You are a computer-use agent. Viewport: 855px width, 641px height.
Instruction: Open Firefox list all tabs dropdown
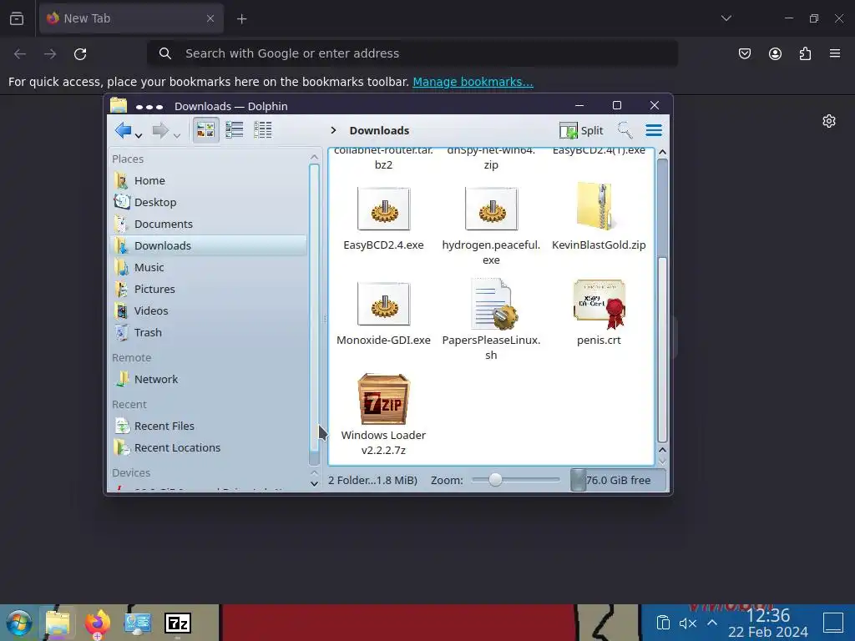point(726,18)
